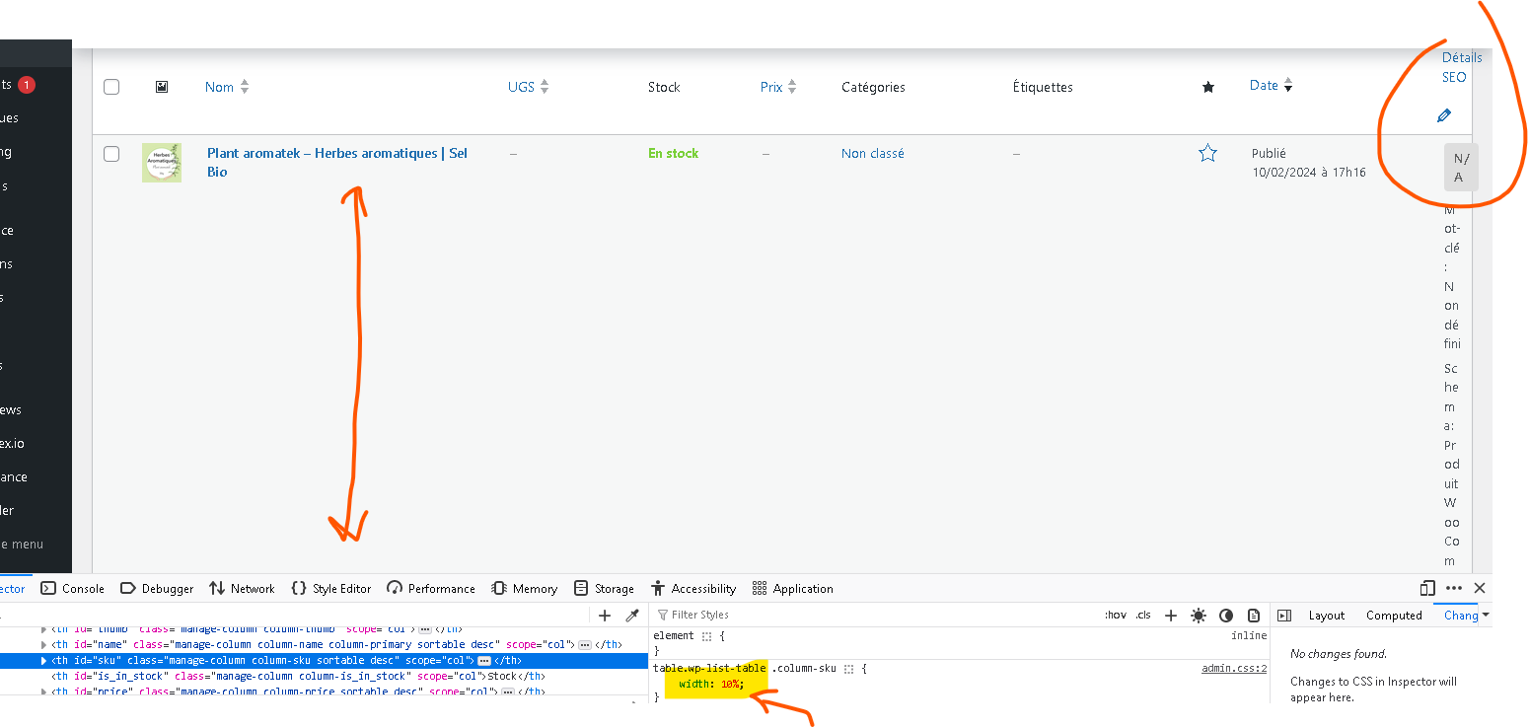Screen dimensions: 1529x728
Task: Switch to the Console tab
Action: tap(73, 588)
